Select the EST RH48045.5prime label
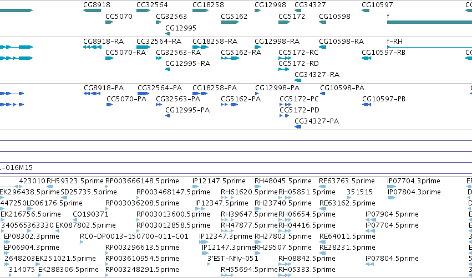Screen dimensions: 472x278 (283, 181)
